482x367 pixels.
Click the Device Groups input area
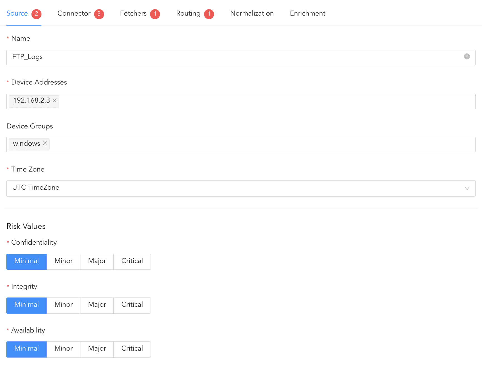(x=250, y=144)
